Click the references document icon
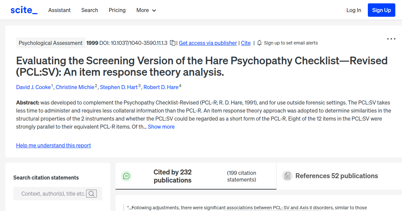 tap(287, 175)
